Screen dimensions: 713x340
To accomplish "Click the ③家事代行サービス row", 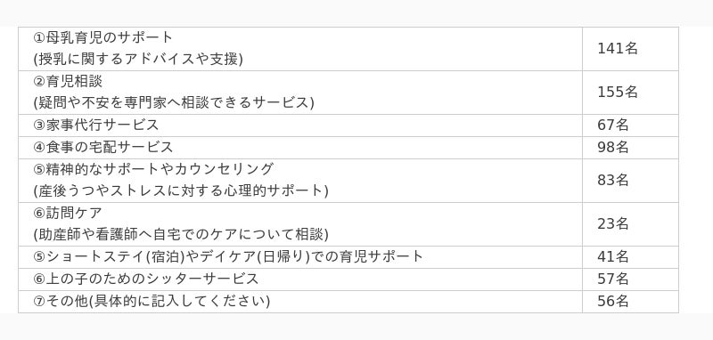I will coord(300,125).
